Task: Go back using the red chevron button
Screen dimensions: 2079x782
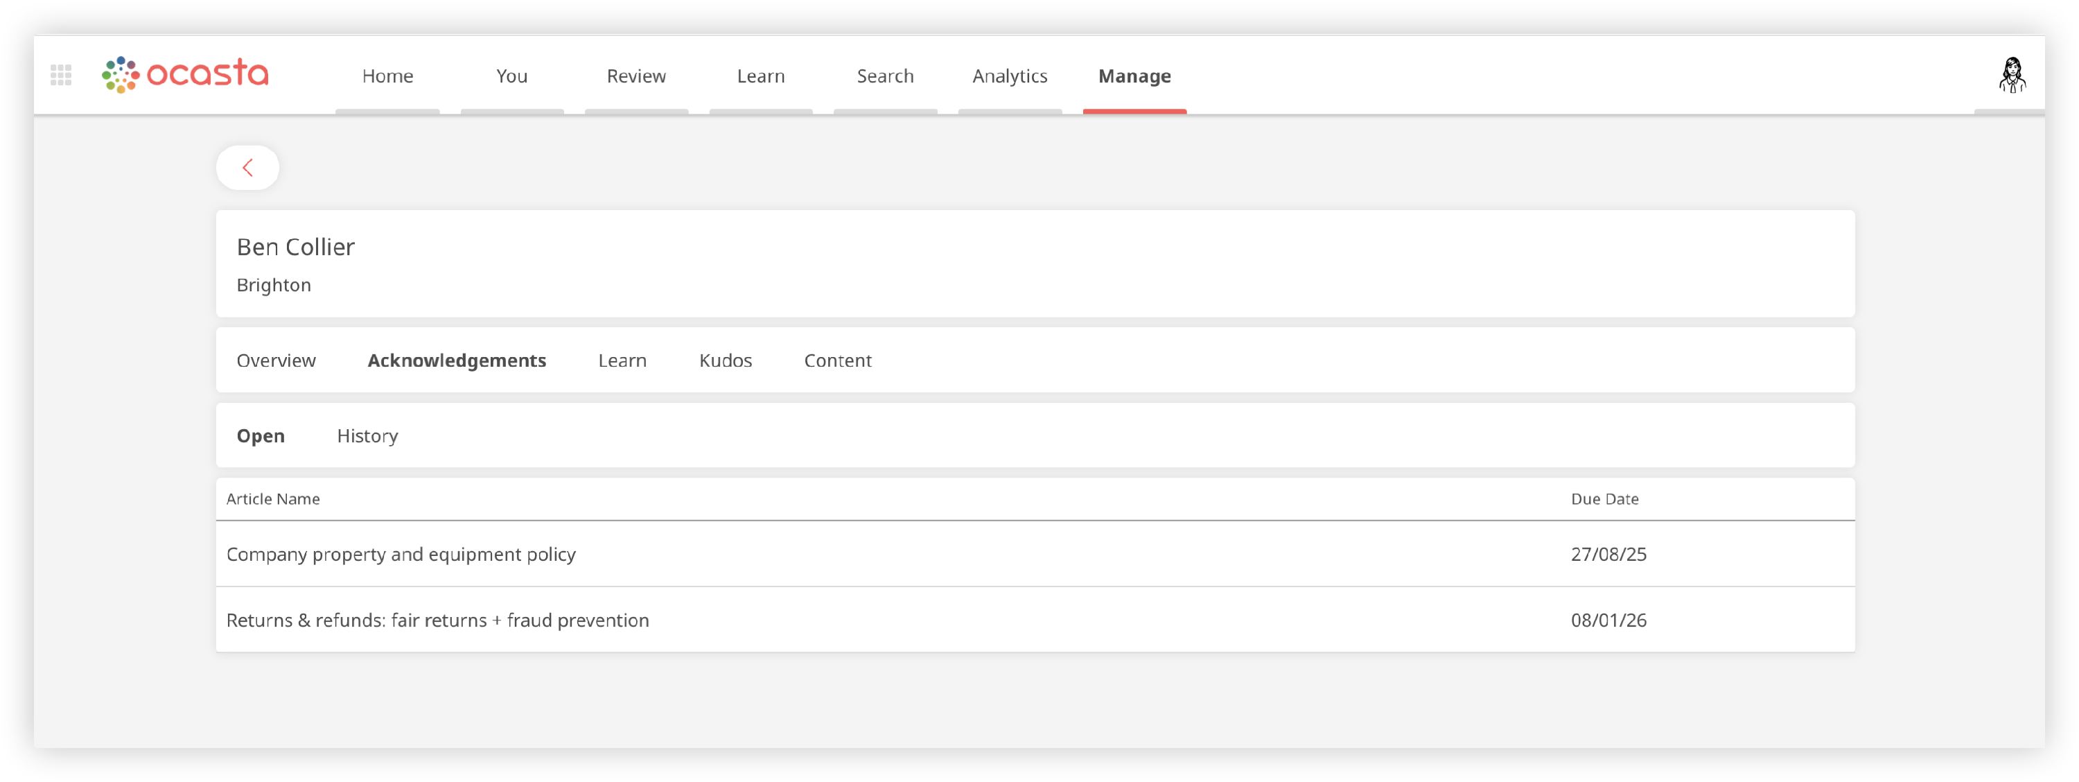Action: pyautogui.click(x=248, y=167)
